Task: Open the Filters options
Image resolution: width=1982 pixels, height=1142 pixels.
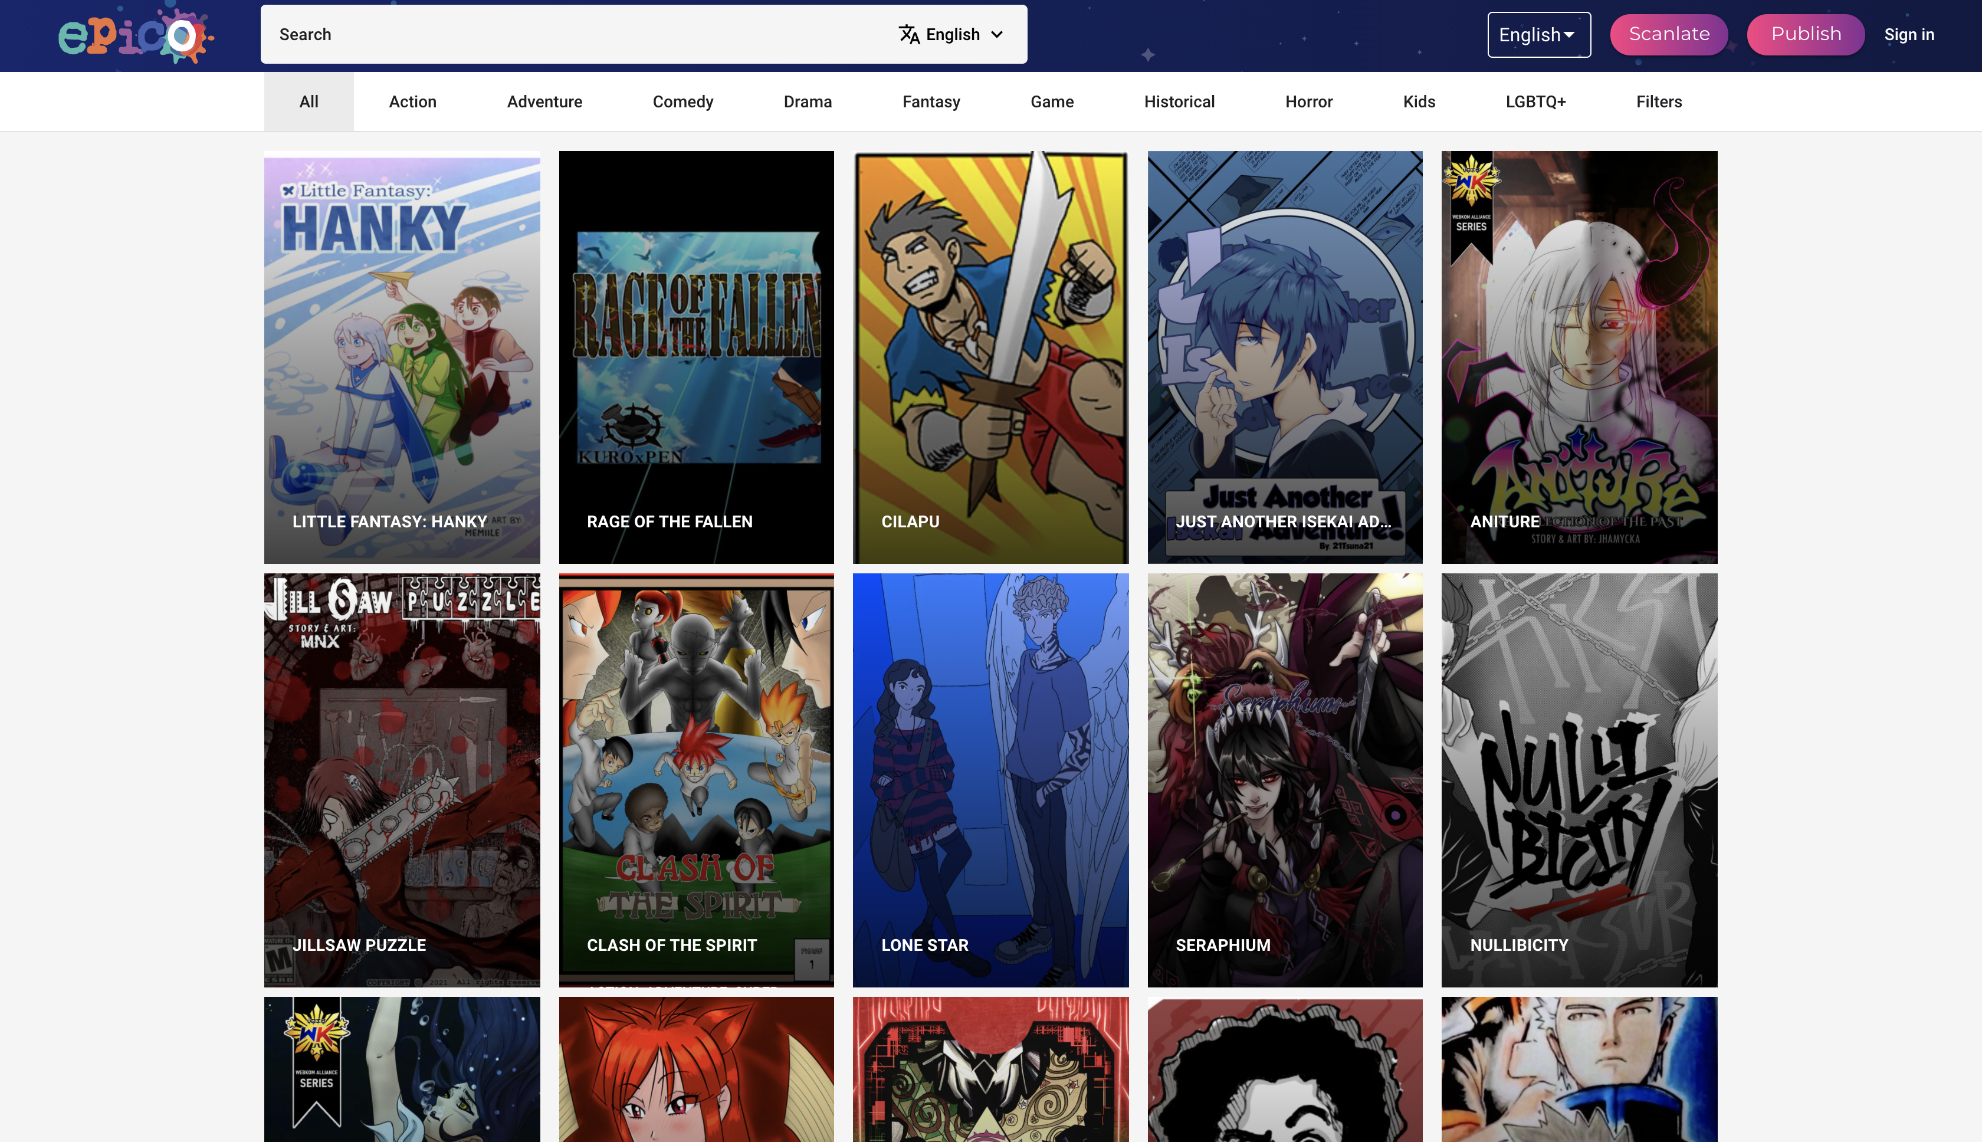Action: coord(1658,101)
